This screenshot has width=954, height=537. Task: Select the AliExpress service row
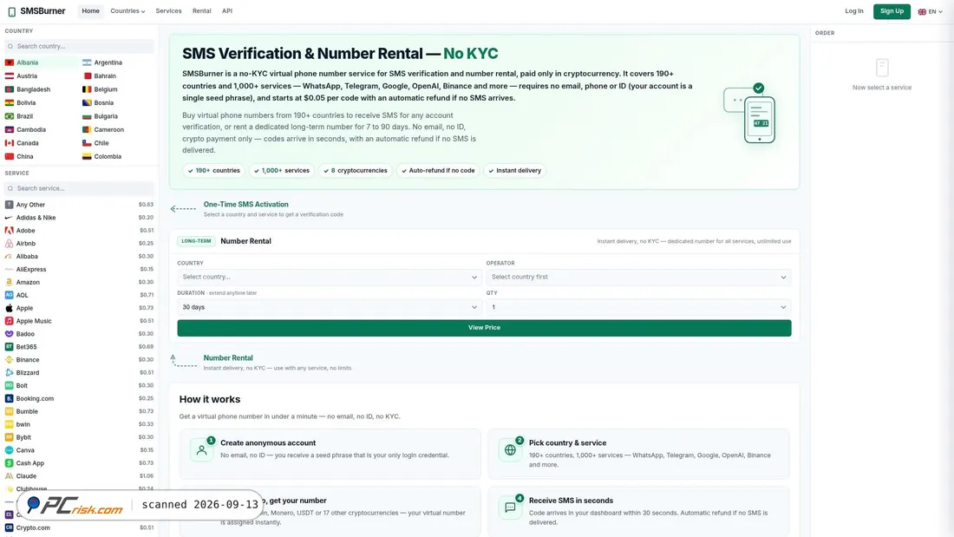(79, 269)
